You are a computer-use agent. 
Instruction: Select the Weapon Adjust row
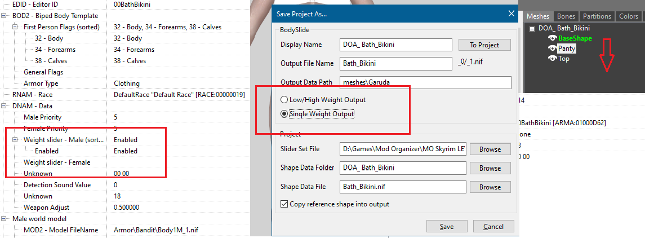[125, 207]
